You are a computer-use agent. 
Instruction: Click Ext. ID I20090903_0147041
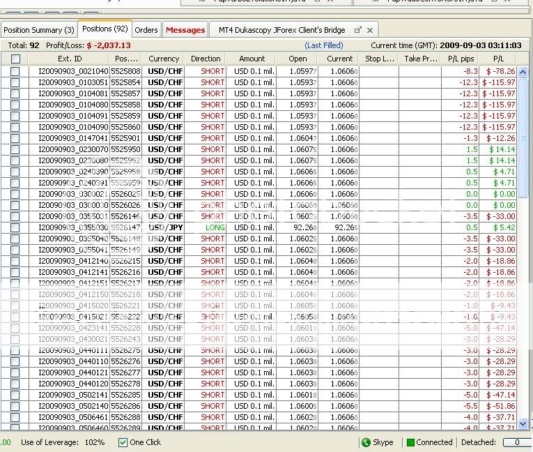[72, 138]
